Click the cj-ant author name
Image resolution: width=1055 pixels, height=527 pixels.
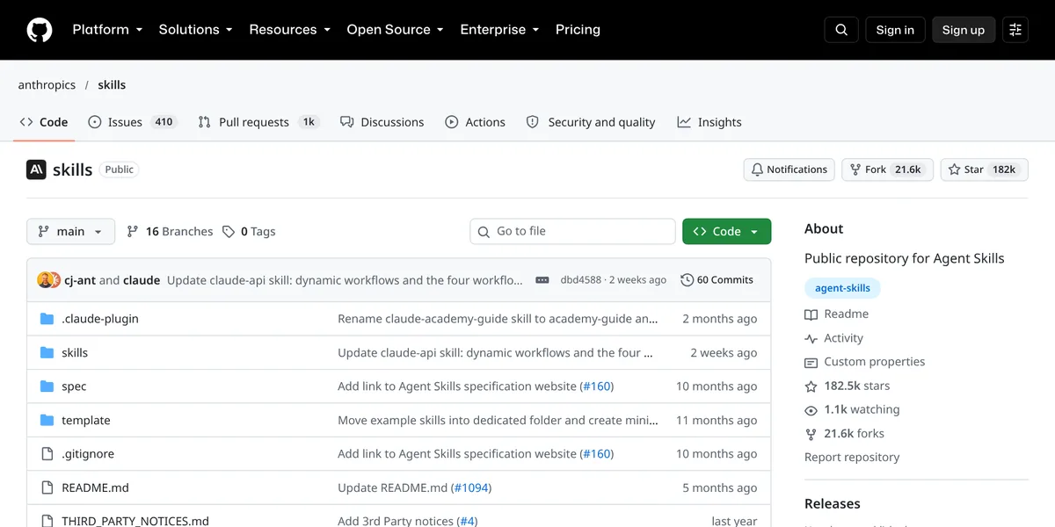pyautogui.click(x=80, y=280)
